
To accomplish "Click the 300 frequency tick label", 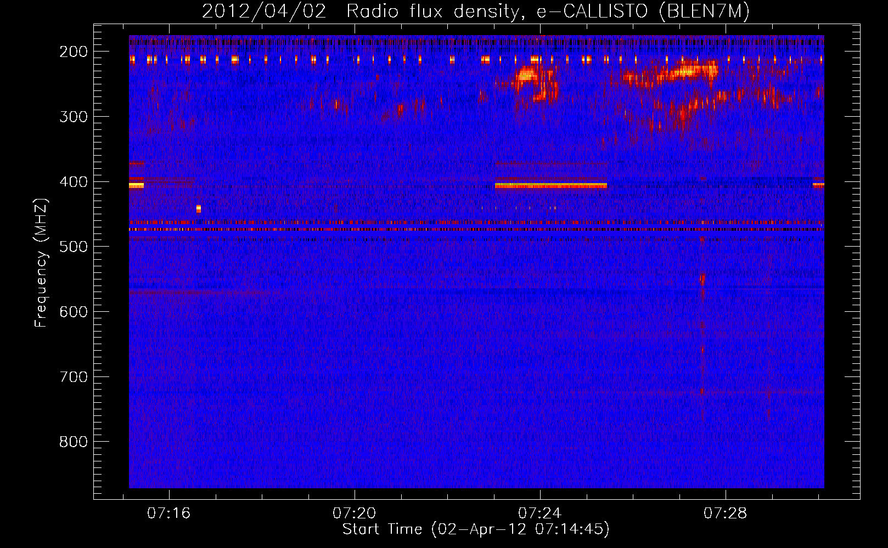I will 74,117.
